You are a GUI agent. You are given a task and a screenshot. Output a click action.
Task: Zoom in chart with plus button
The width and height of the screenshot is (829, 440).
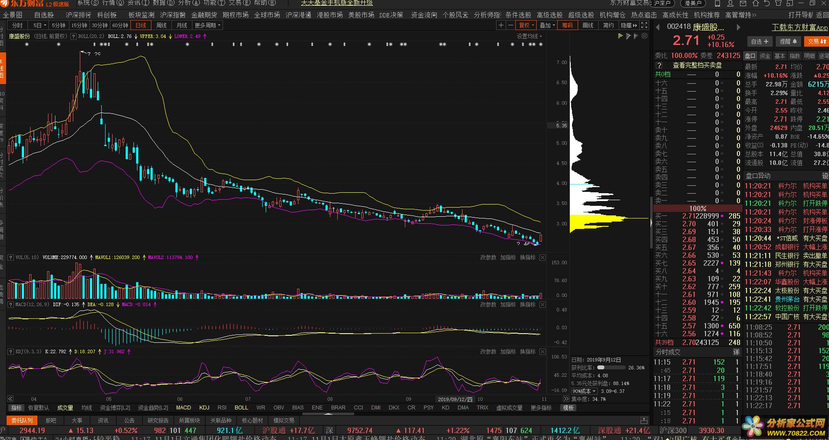click(501, 25)
